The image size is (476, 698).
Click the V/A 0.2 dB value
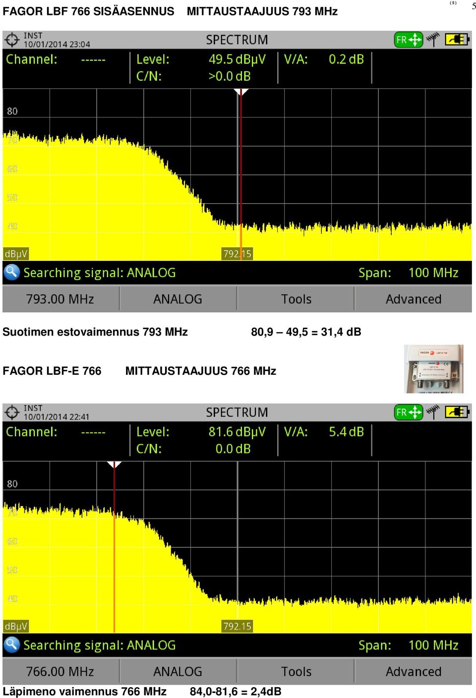tap(346, 59)
